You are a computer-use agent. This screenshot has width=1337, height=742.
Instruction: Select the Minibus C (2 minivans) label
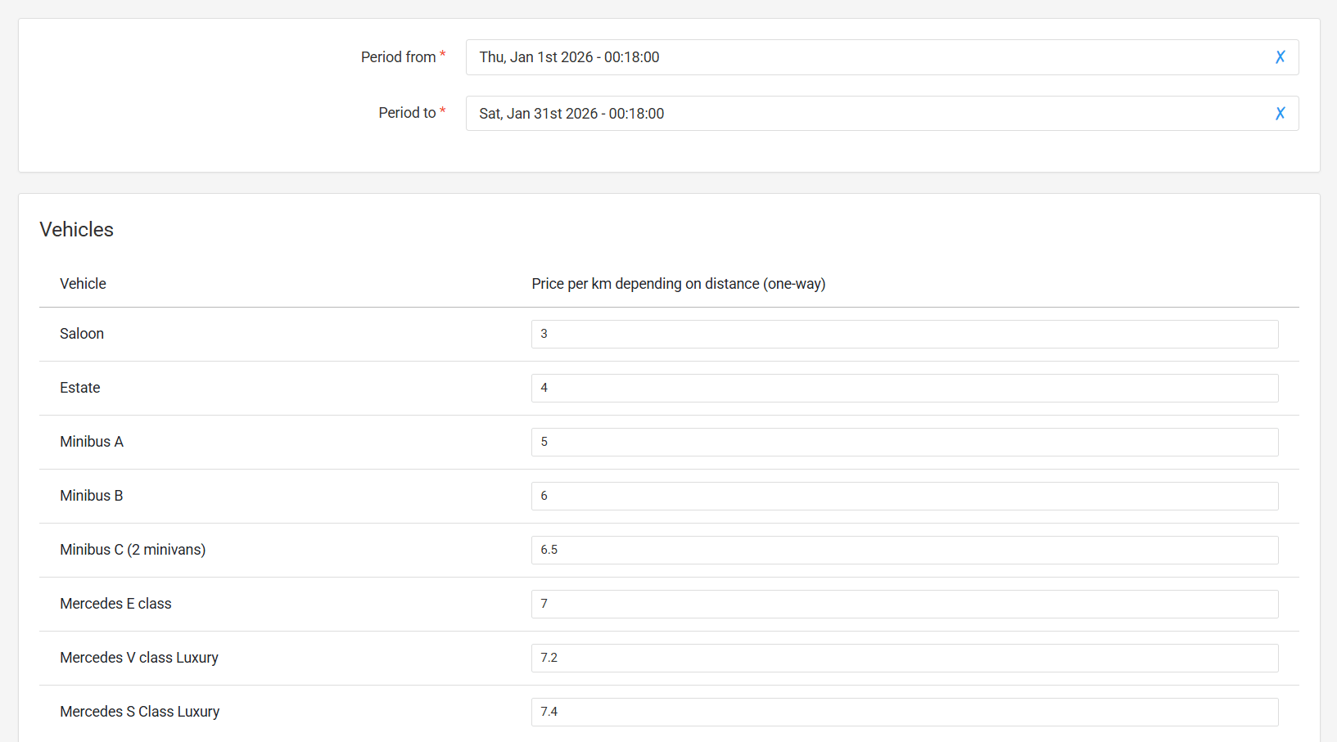pos(133,550)
